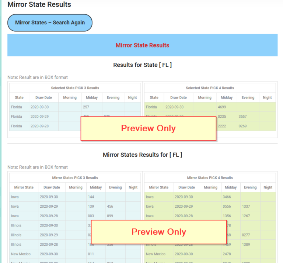
Task: Click Iowa PICK 4 midday value 3466
Action: [x=227, y=197]
